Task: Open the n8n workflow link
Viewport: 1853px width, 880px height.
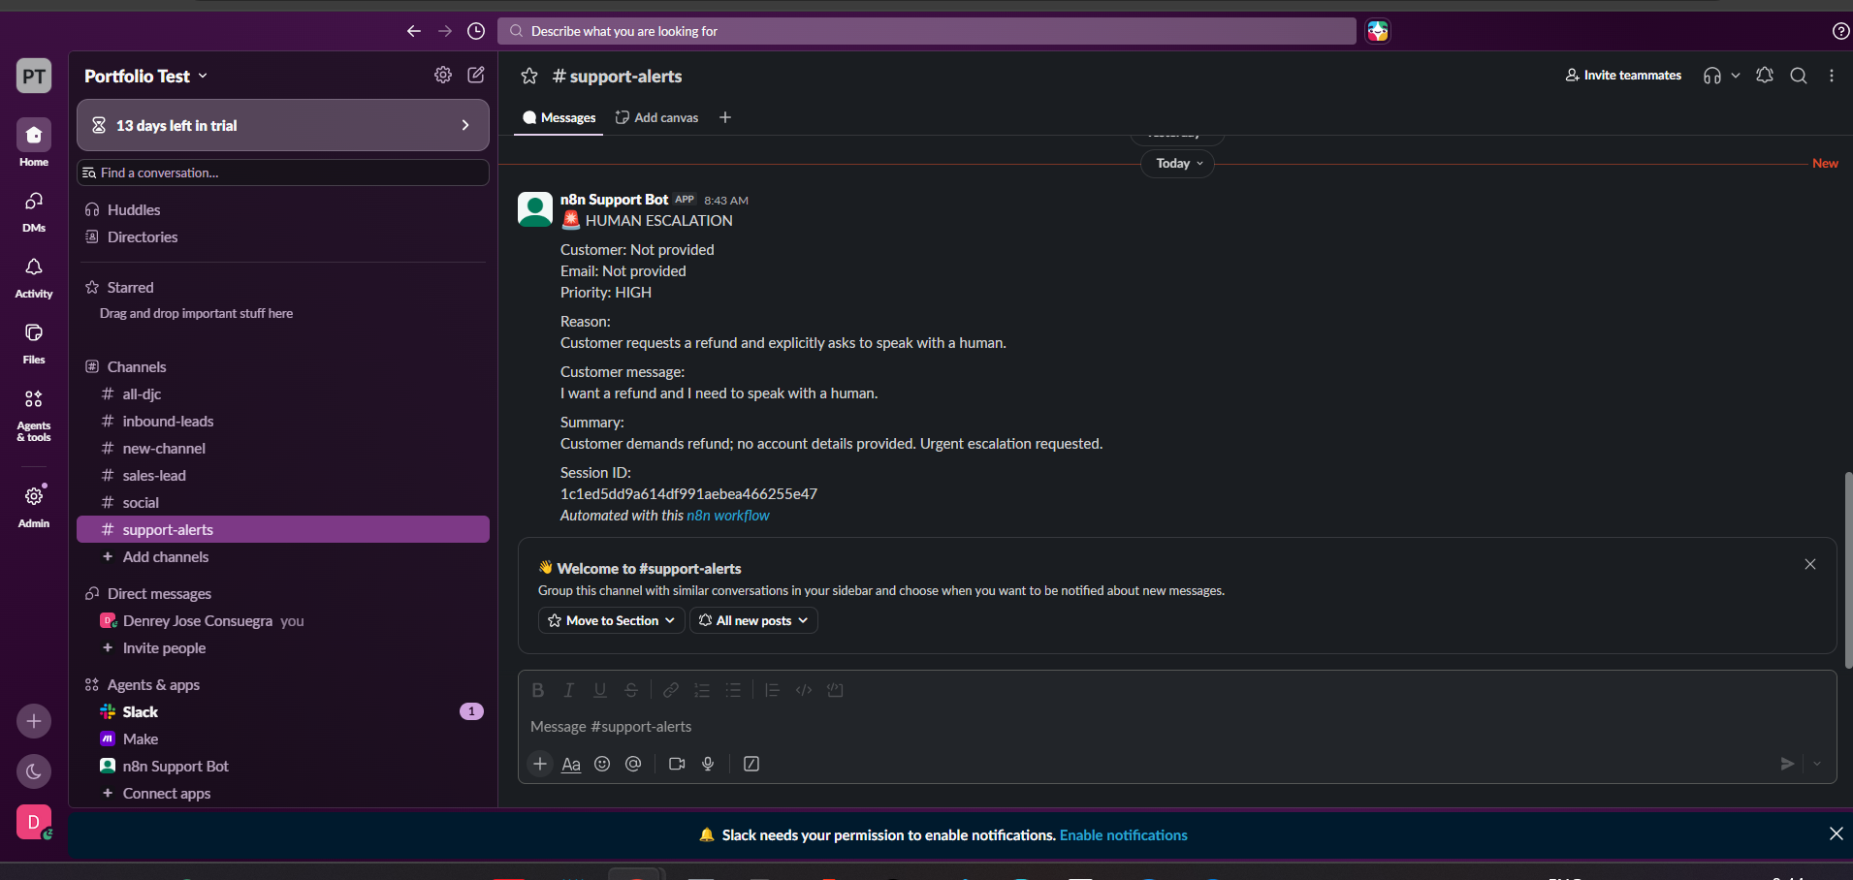Action: click(x=728, y=516)
